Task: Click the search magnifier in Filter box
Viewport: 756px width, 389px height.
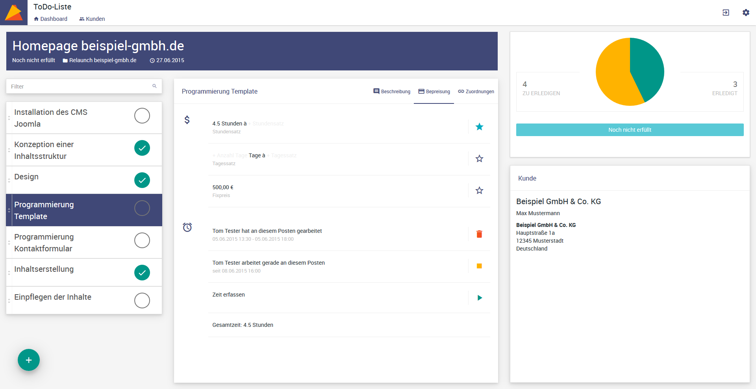Action: coord(154,86)
